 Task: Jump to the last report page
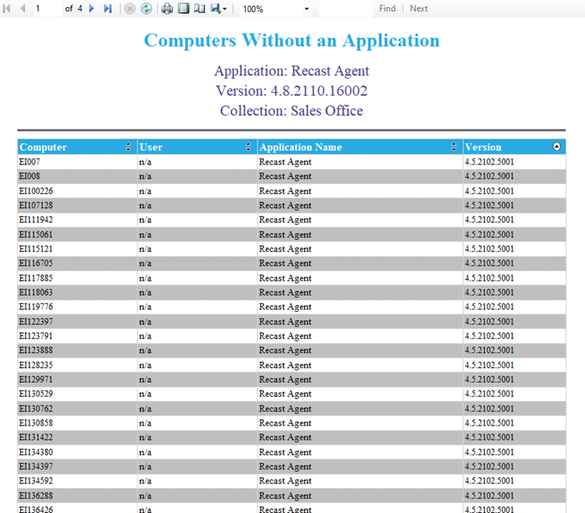tap(108, 9)
